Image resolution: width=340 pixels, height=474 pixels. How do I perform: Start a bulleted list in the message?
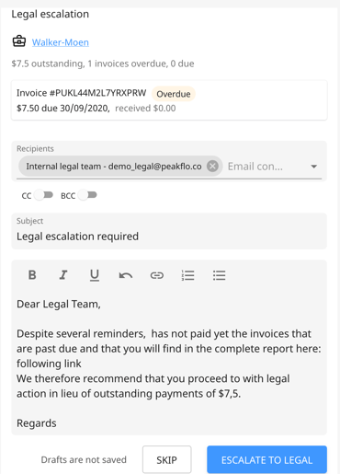(x=219, y=275)
